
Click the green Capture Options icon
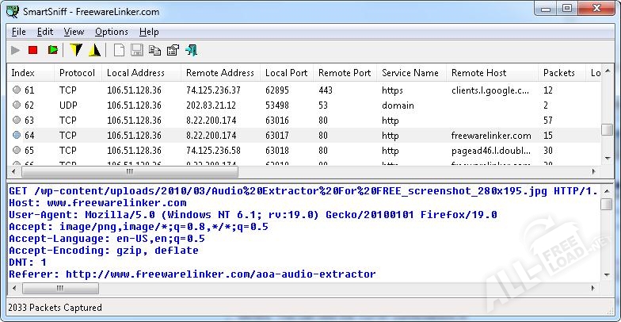tap(52, 51)
